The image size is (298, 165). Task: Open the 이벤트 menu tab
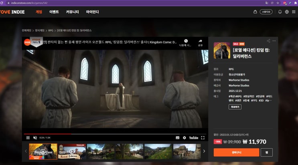pos(54,12)
